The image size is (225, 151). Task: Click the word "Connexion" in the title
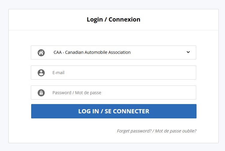pyautogui.click(x=124, y=20)
